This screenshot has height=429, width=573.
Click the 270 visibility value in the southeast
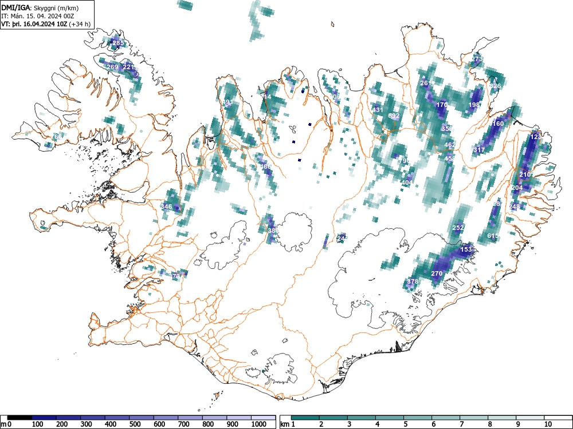click(437, 273)
